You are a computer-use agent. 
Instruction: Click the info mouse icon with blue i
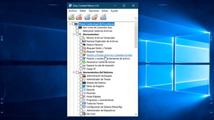click(x=103, y=17)
